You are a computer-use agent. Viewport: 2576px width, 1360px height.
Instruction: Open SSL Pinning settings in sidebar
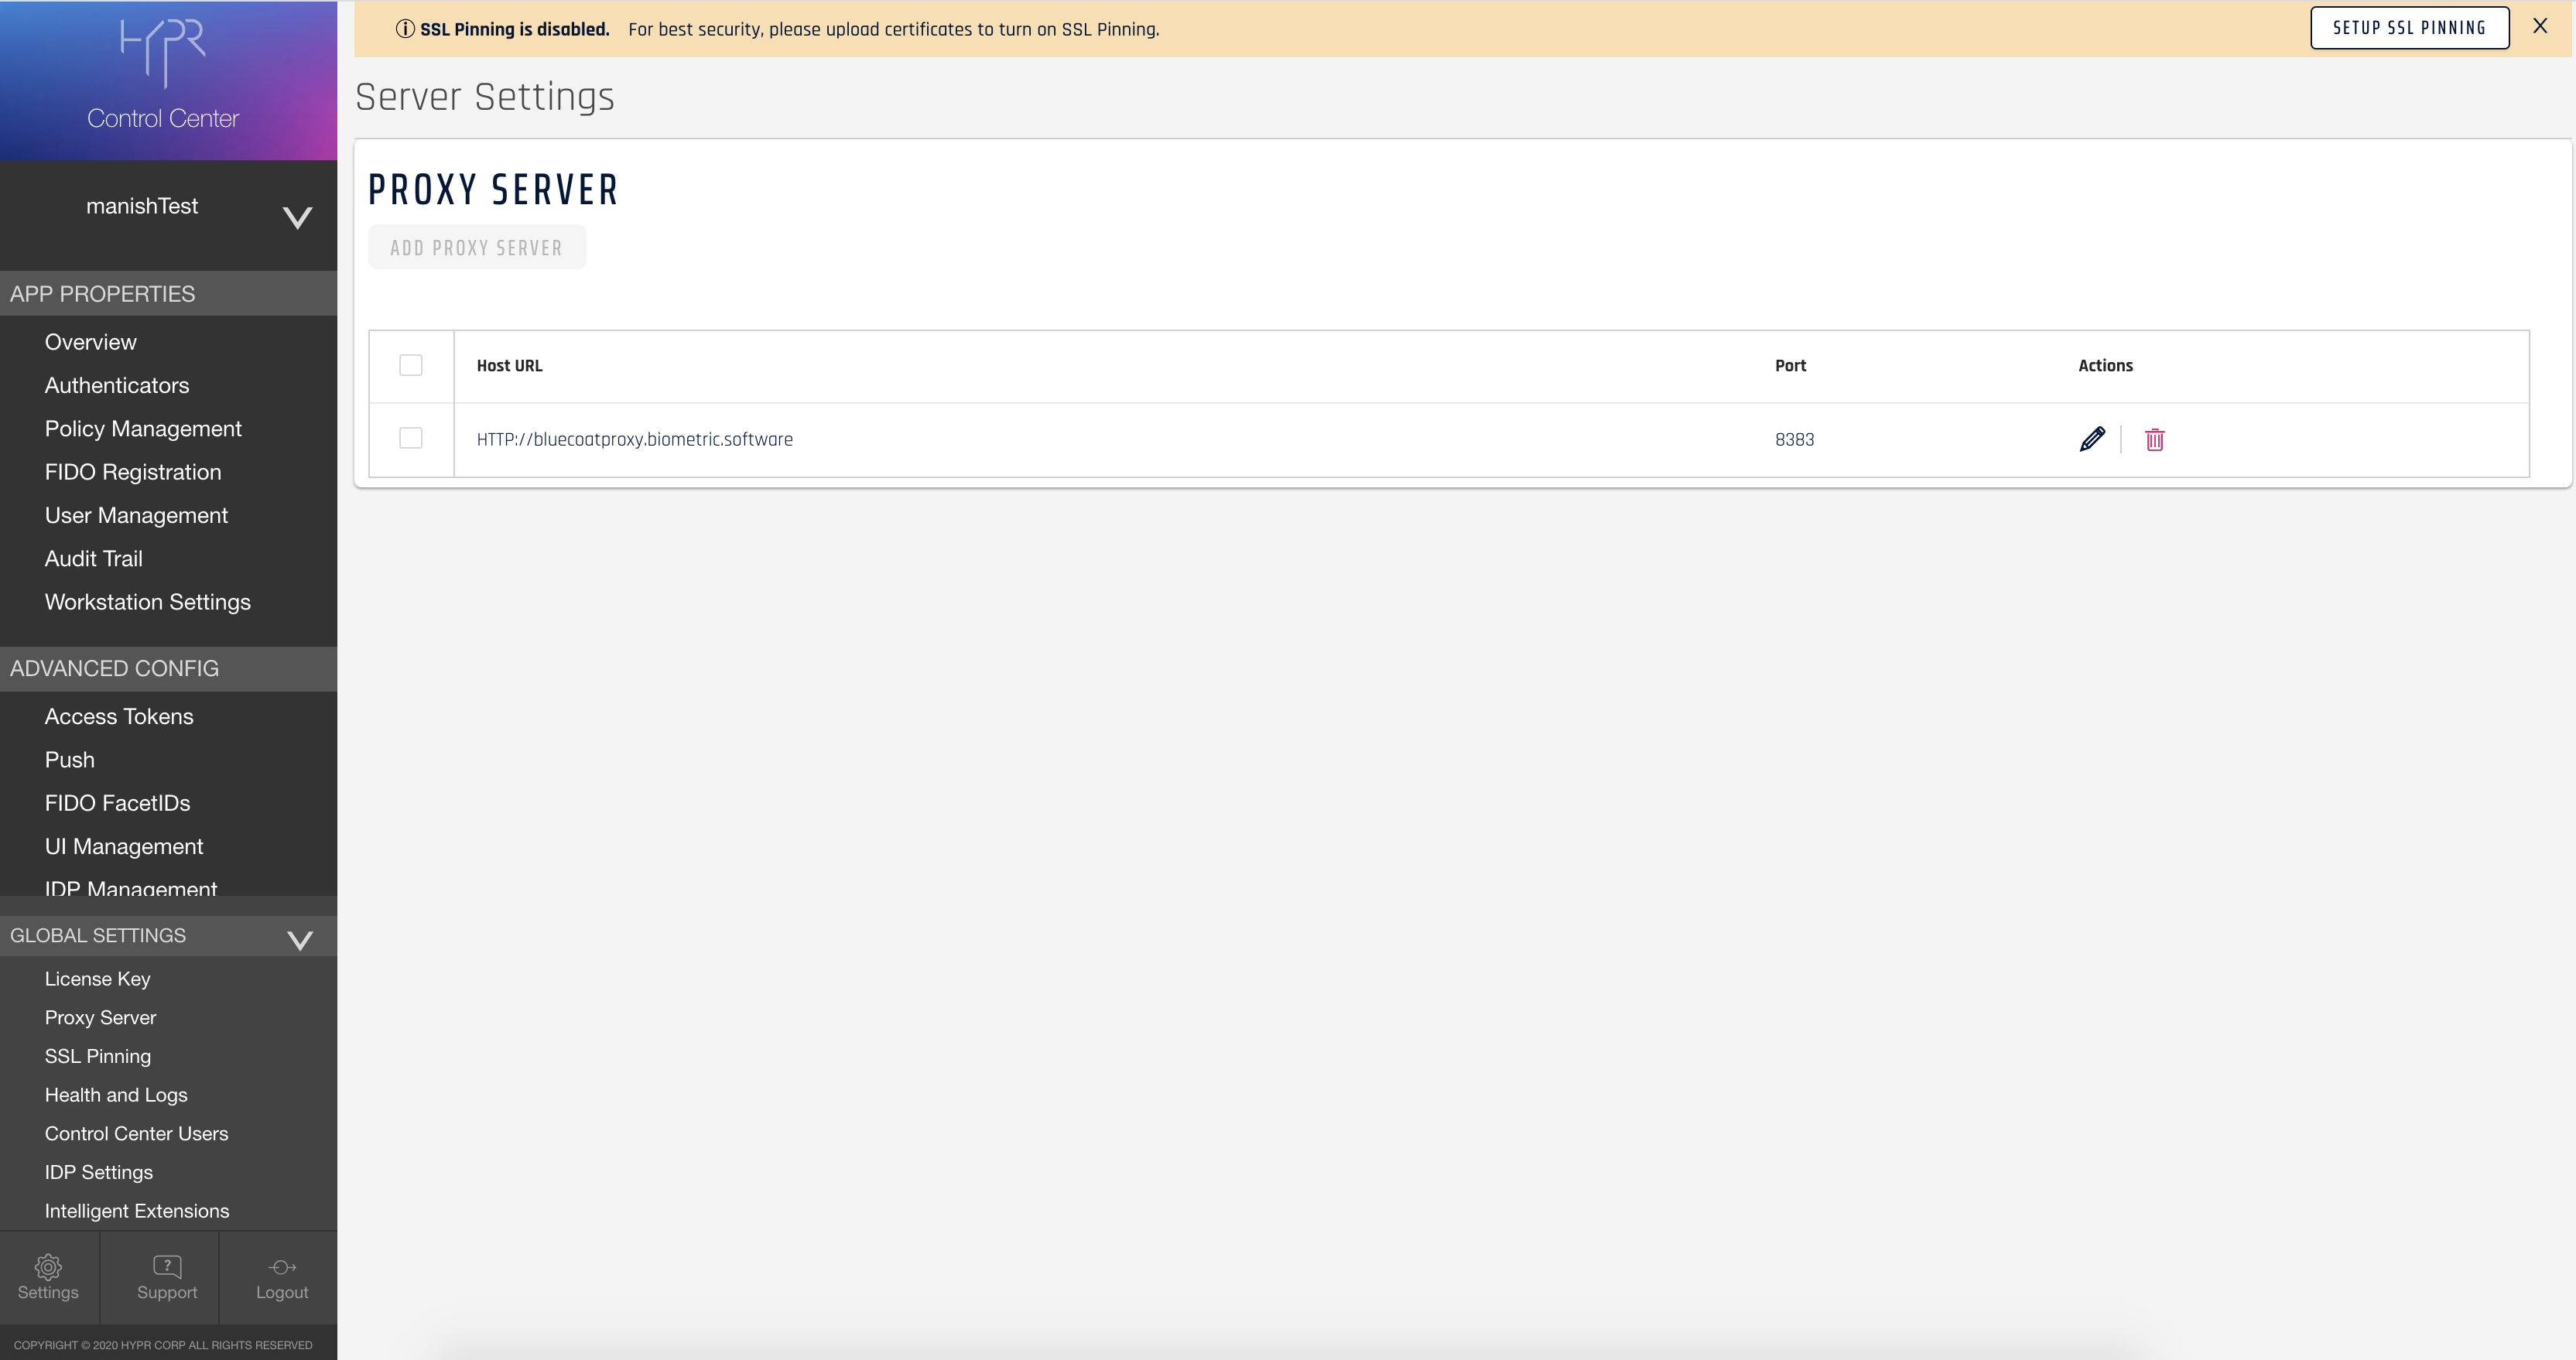coord(98,1056)
